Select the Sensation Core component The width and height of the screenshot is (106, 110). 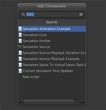coord(52,35)
